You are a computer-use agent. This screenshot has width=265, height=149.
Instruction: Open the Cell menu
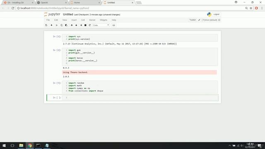83,20
